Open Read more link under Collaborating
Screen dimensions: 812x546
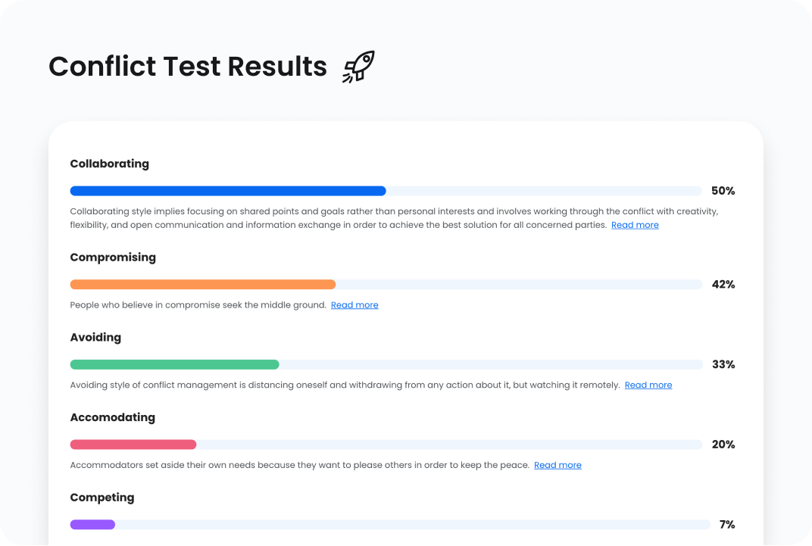pyautogui.click(x=635, y=225)
